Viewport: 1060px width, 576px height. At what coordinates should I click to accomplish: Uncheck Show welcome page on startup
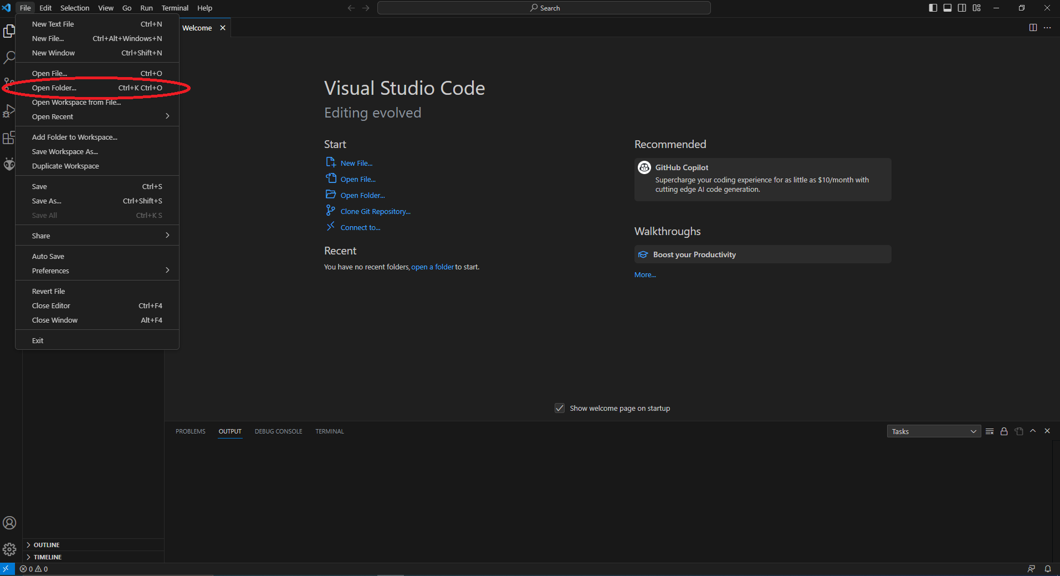[x=560, y=408]
